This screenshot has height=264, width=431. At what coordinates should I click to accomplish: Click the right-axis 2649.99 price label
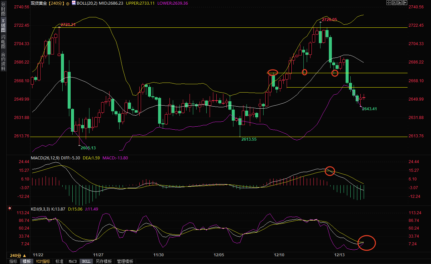pos(416,99)
